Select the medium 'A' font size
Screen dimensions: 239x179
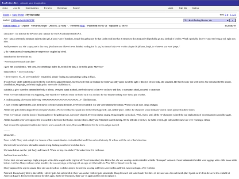coord(233,15)
